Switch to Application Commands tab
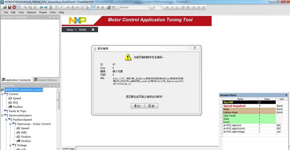Screen dimensions: 290x150 [17, 80]
